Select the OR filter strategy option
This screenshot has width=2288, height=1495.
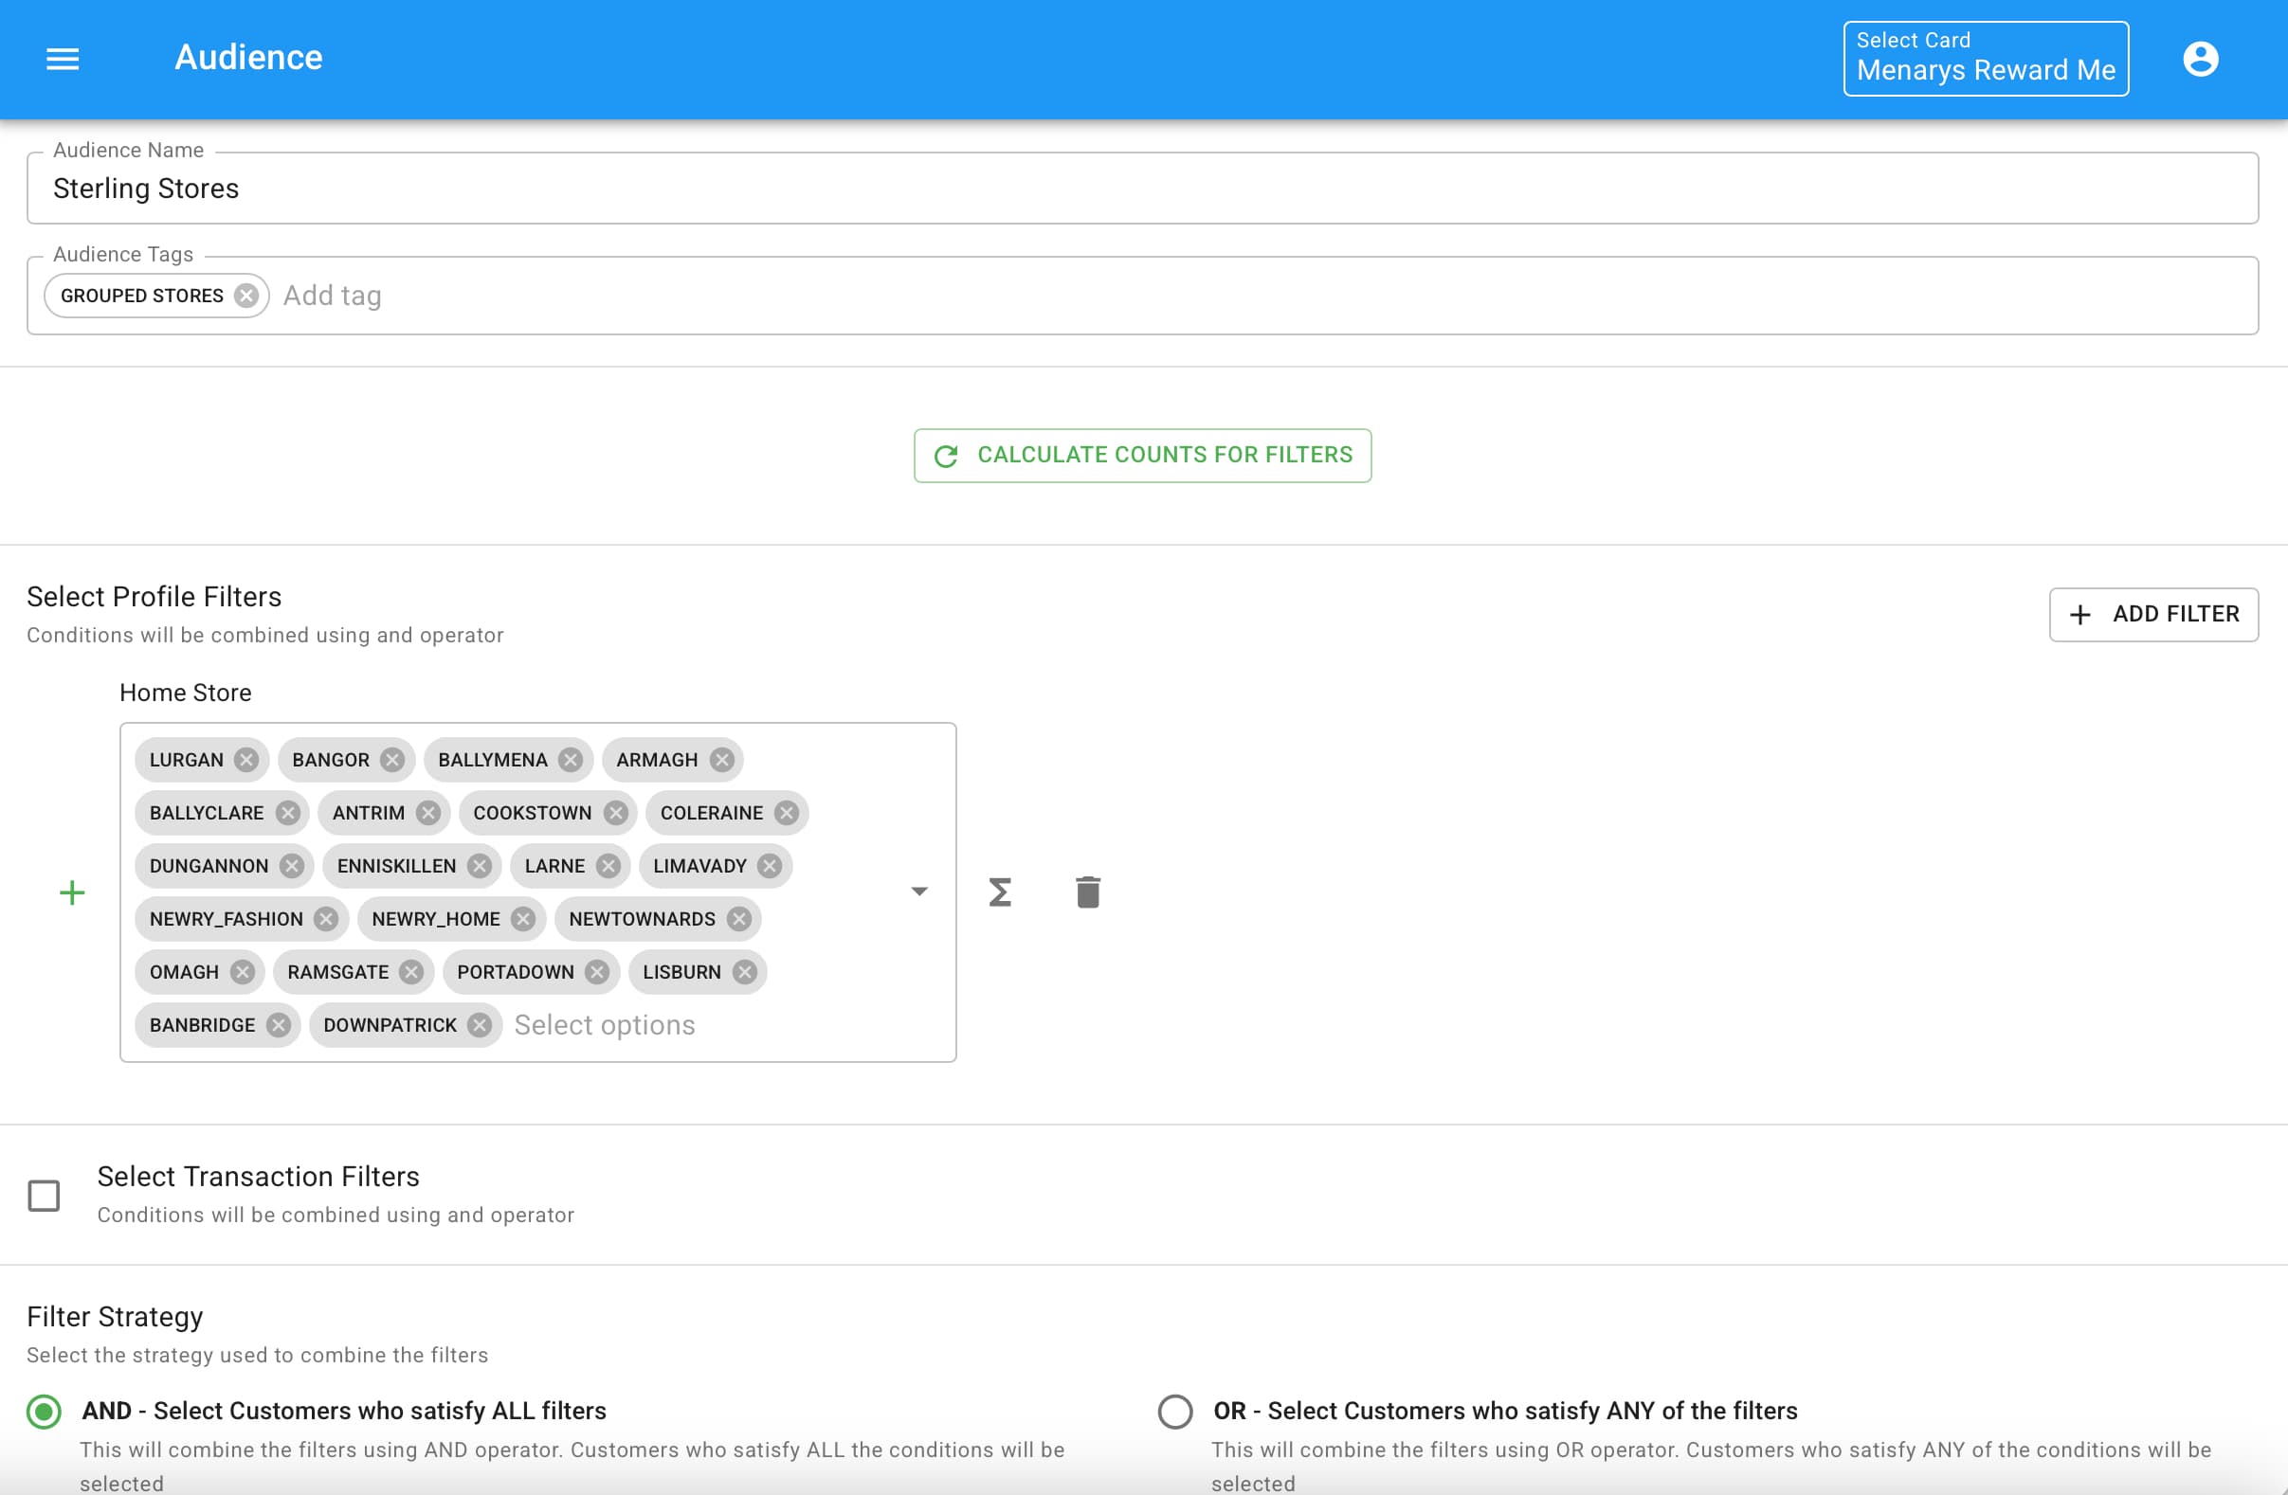pos(1174,1412)
